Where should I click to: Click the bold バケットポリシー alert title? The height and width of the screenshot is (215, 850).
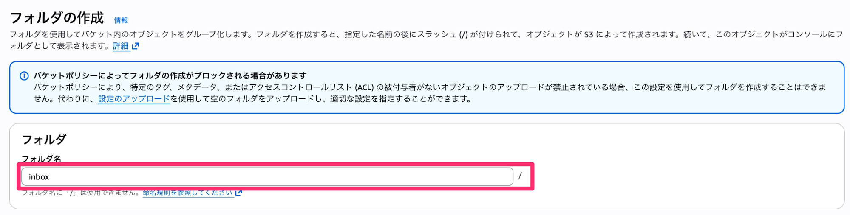(x=170, y=75)
